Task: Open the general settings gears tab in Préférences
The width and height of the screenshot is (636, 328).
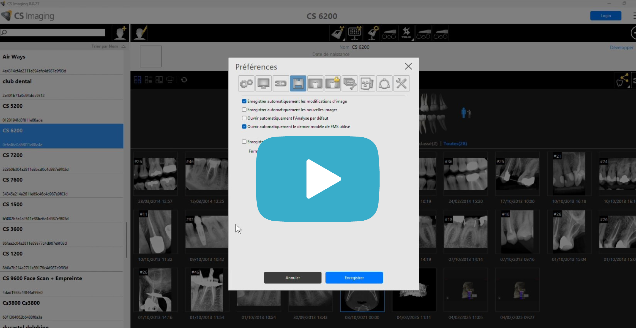Action: (246, 83)
